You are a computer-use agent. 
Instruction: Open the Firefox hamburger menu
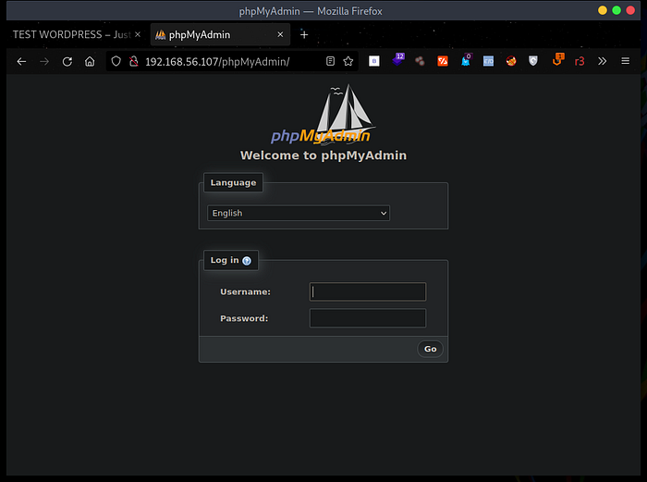coord(626,61)
